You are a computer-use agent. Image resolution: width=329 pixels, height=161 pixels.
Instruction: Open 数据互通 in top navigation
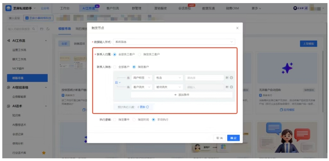208,8
